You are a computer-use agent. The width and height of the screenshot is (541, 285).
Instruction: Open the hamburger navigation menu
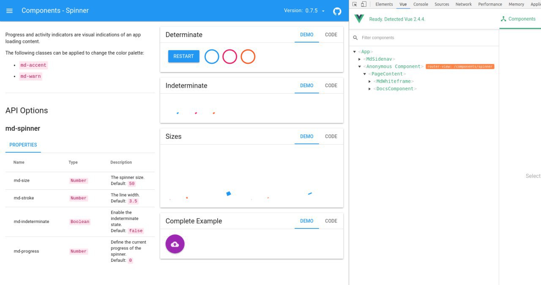pyautogui.click(x=9, y=11)
